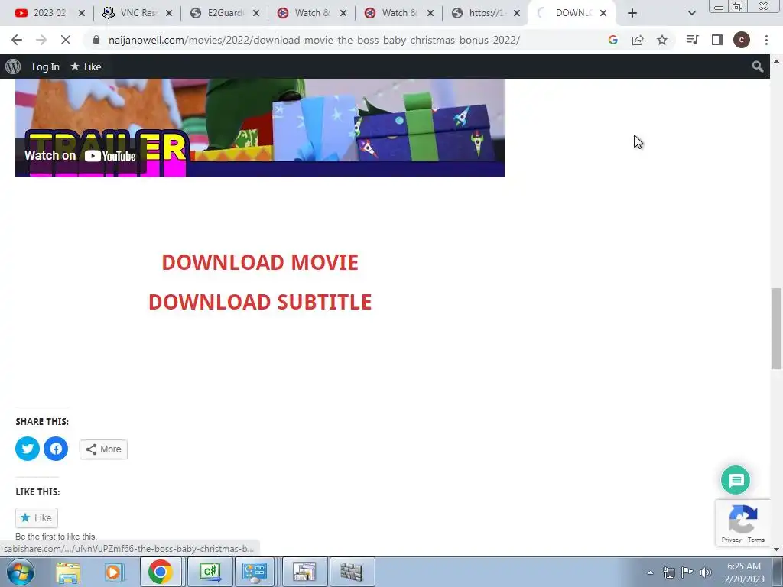This screenshot has height=587, width=783.
Task: Share this page via the share icon
Action: (x=637, y=40)
